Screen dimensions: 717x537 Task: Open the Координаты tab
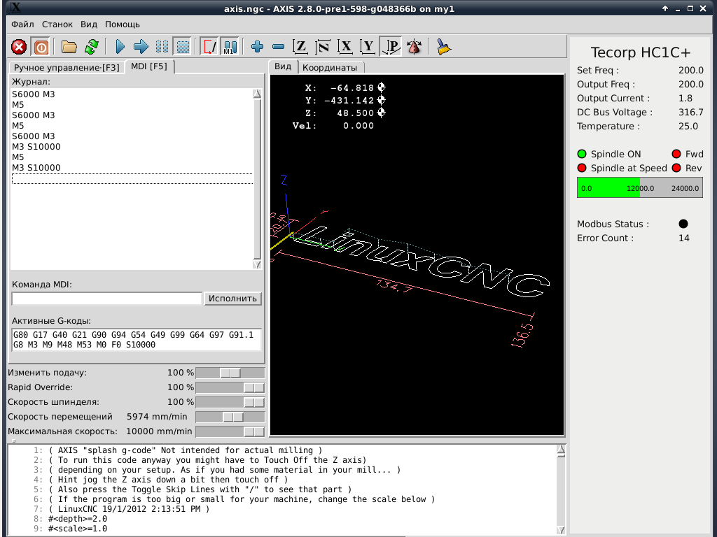click(329, 67)
